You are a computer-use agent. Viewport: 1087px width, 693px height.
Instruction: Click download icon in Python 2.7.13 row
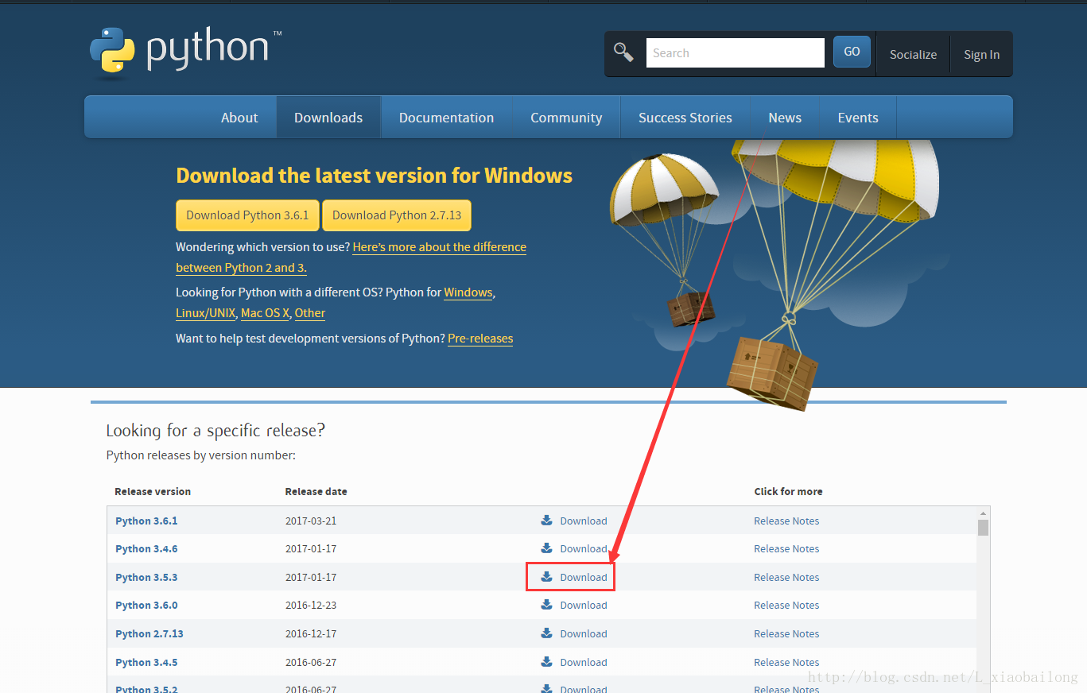click(547, 633)
